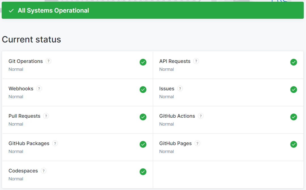Select the GitHub Pages label
The image size is (306, 190).
(175, 143)
